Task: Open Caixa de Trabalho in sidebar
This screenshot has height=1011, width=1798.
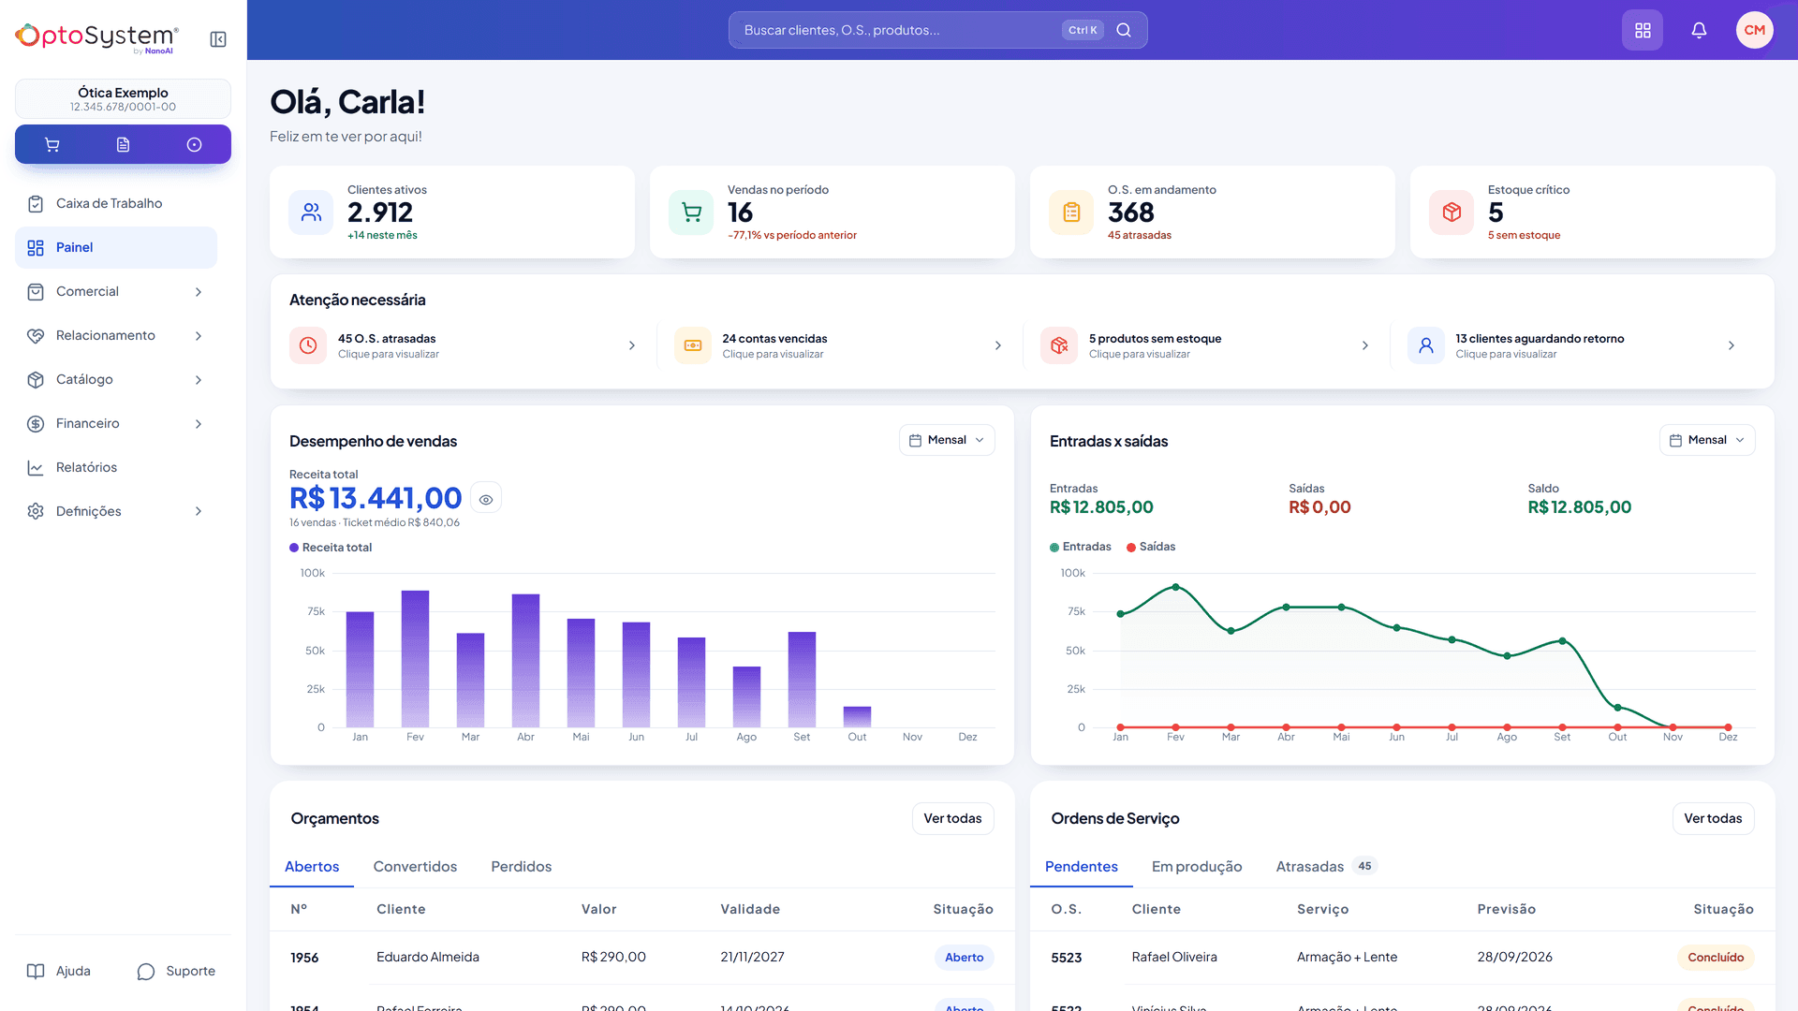Action: tap(116, 204)
